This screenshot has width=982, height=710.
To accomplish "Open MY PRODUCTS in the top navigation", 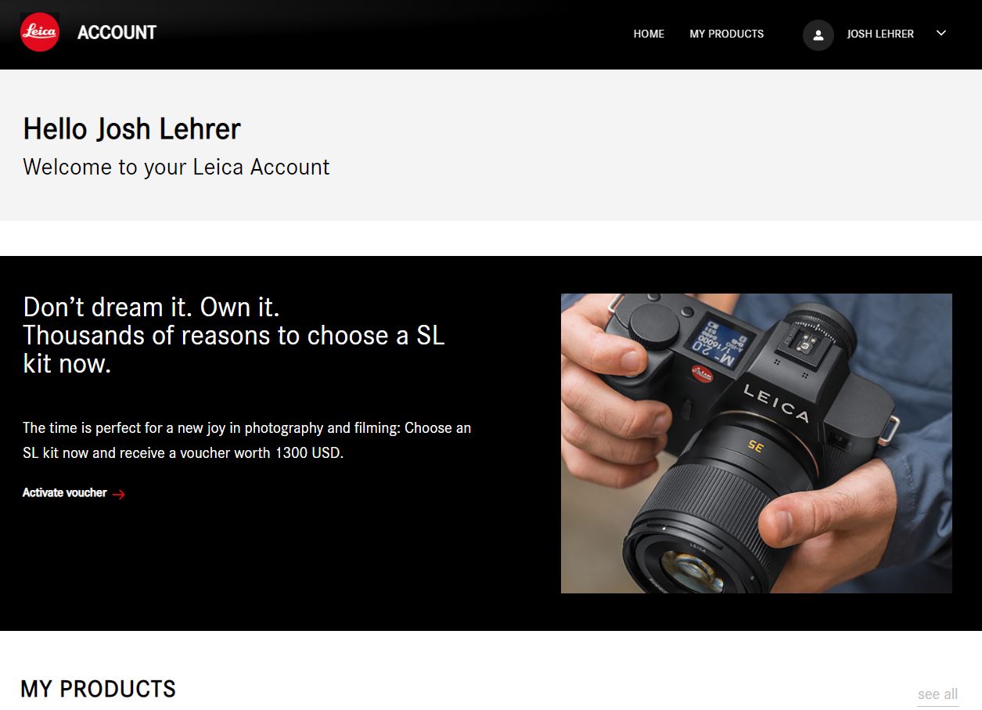I will 726,34.
